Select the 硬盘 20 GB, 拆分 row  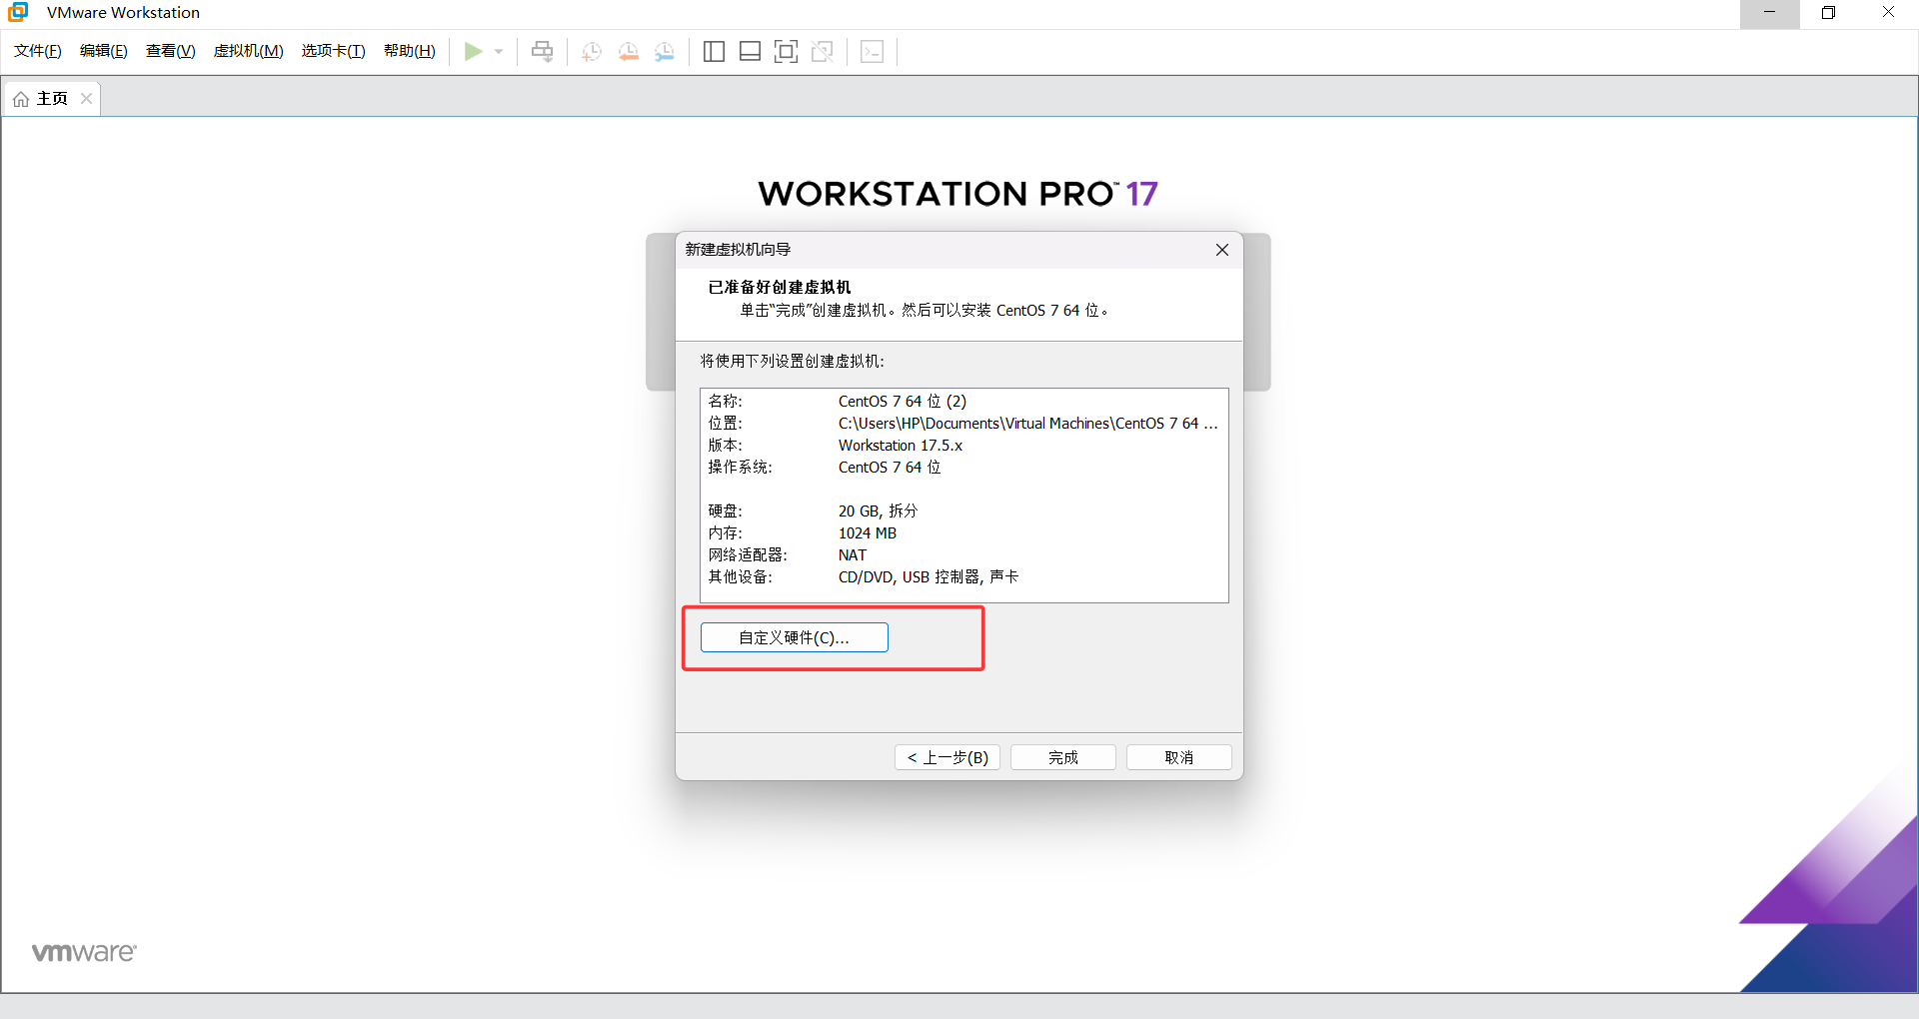963,511
